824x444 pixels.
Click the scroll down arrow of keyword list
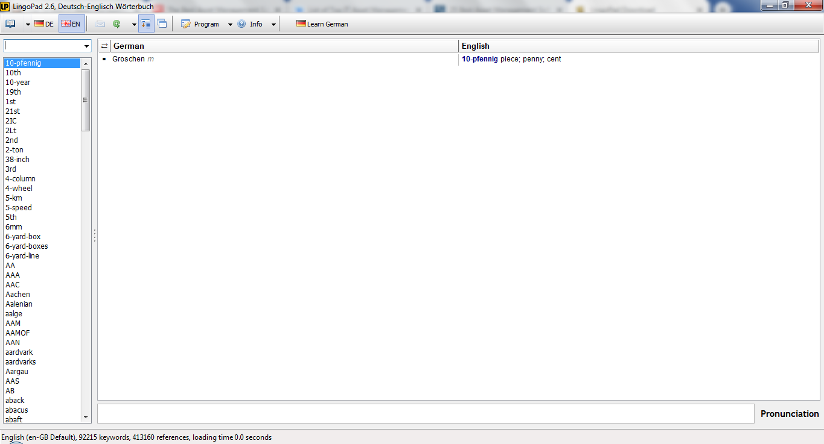[85, 417]
